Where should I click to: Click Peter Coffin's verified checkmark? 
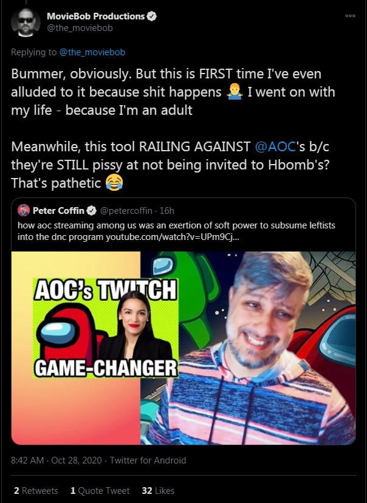pos(91,211)
